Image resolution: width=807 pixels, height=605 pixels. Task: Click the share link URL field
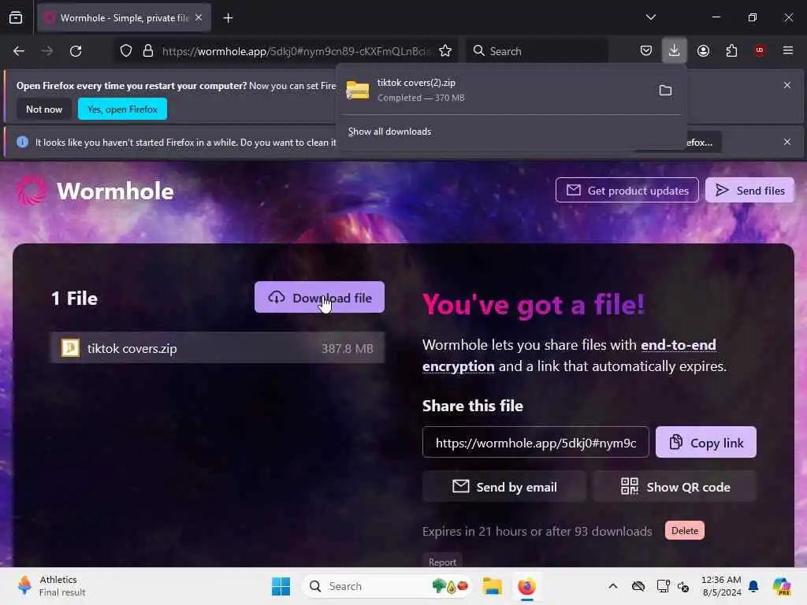[535, 443]
